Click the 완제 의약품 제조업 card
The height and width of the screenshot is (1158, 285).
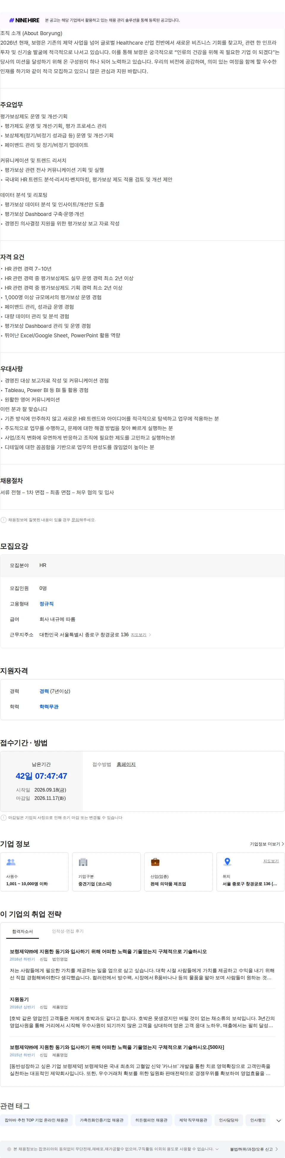click(179, 871)
